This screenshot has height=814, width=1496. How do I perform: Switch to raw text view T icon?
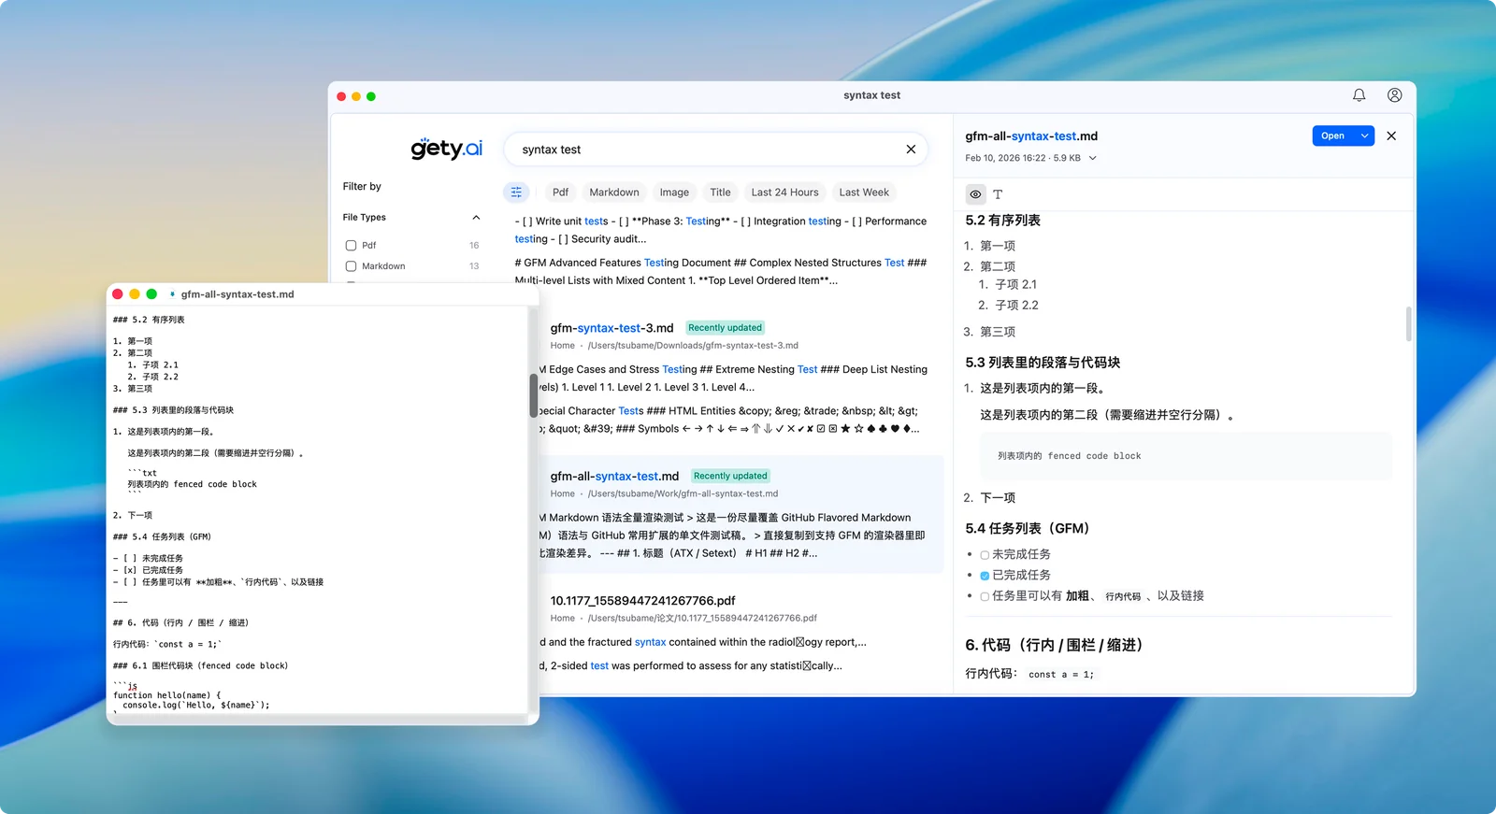pyautogui.click(x=998, y=194)
